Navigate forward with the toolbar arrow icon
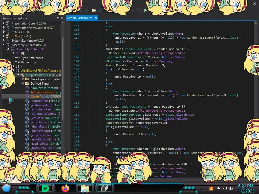Viewport: 259px width, 194px height. [x=87, y=10]
